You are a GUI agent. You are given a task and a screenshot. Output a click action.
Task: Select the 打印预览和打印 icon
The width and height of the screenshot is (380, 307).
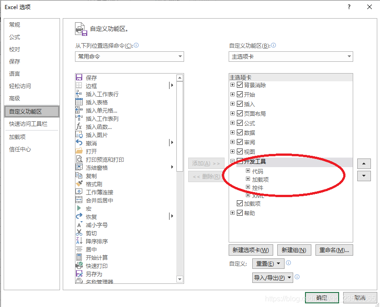tap(79, 159)
